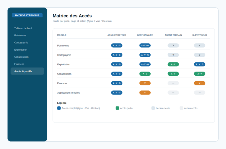Click Applications mobiles row label

69,93
